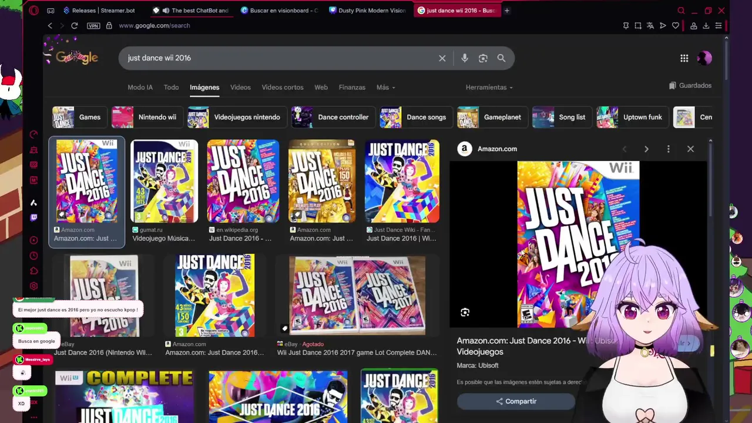Viewport: 752px width, 423px height.
Task: Filter by the Nintendo wii chip
Action: pos(146,117)
